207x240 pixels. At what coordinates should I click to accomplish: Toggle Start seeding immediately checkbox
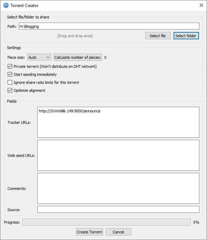pyautogui.click(x=10, y=74)
